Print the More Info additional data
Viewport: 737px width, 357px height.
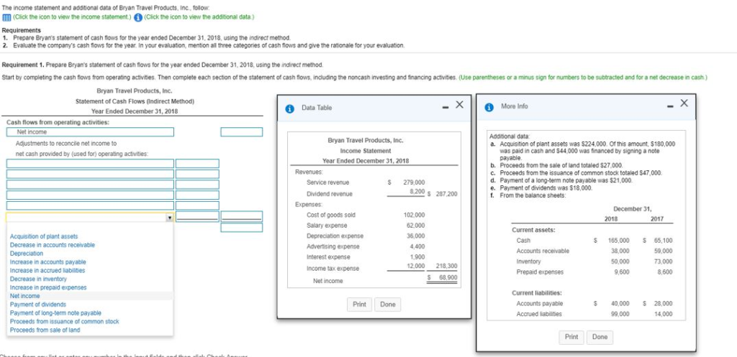[x=571, y=338]
